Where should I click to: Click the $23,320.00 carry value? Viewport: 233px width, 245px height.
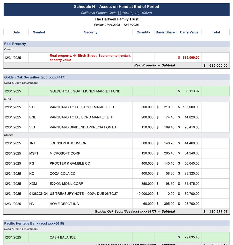189,173
